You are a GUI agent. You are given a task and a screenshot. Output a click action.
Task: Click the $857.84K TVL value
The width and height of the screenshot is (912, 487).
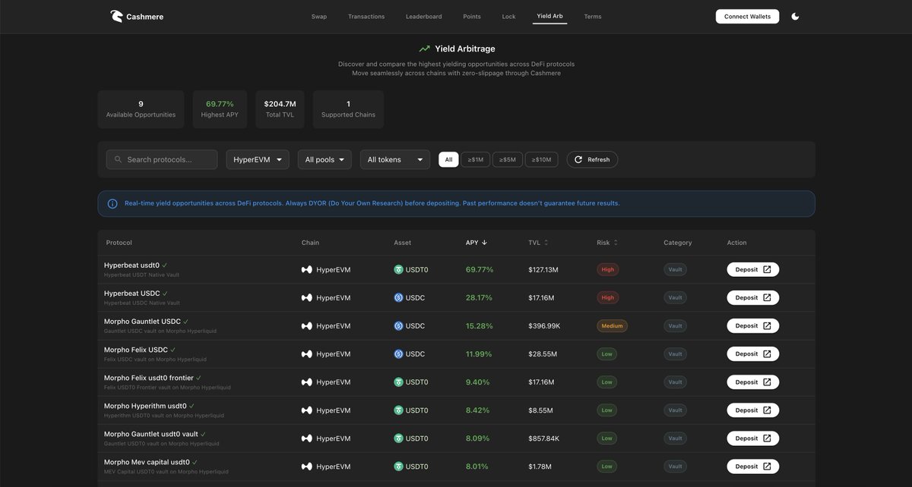pyautogui.click(x=544, y=438)
